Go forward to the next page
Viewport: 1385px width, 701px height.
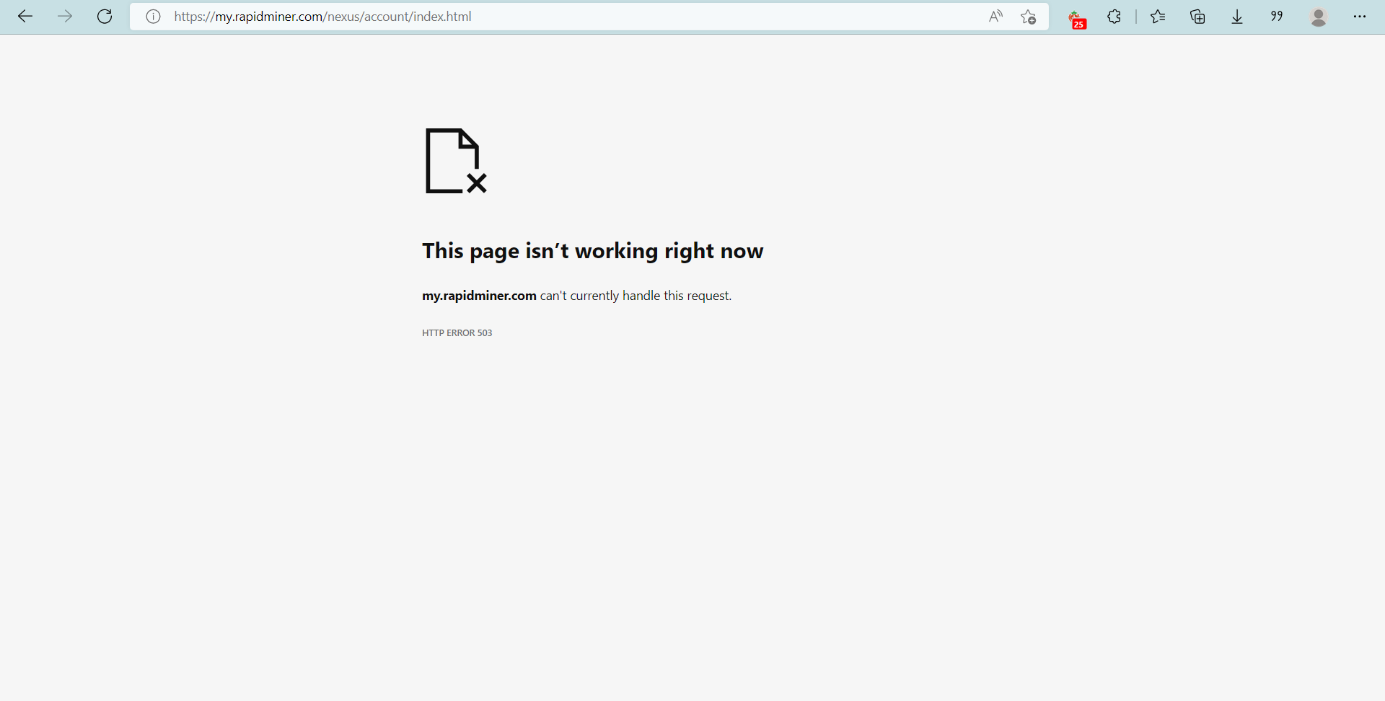(65, 17)
